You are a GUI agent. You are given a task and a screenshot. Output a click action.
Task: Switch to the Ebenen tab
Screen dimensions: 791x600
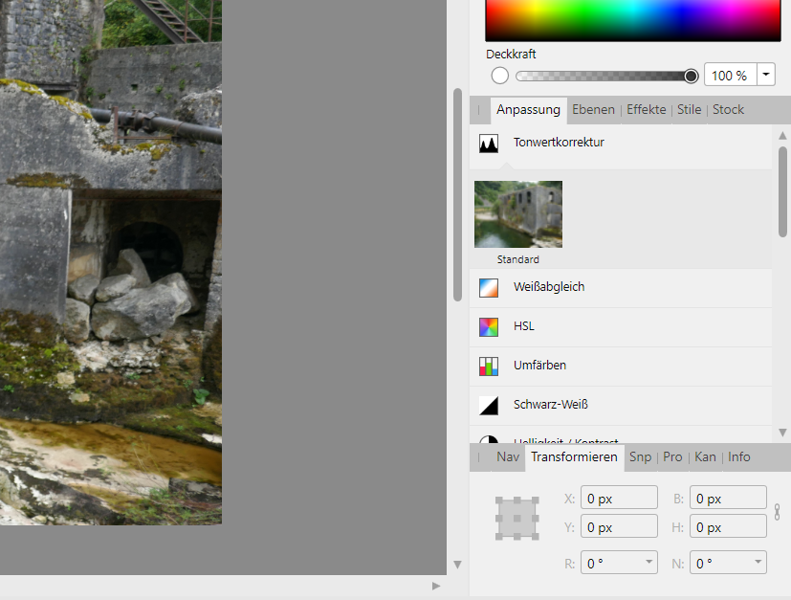point(593,109)
